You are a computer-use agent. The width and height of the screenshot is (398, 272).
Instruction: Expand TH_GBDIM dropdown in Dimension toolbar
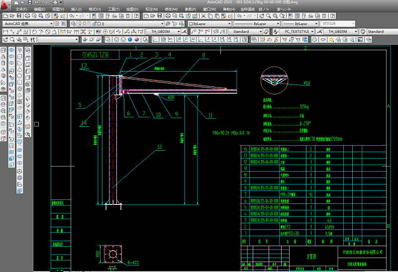click(x=179, y=31)
